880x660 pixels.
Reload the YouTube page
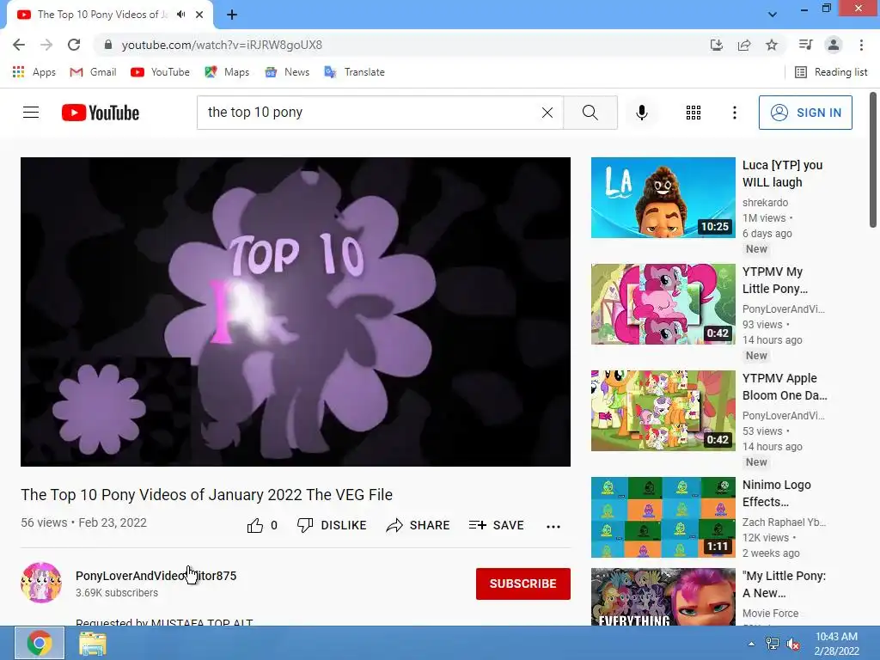[74, 45]
